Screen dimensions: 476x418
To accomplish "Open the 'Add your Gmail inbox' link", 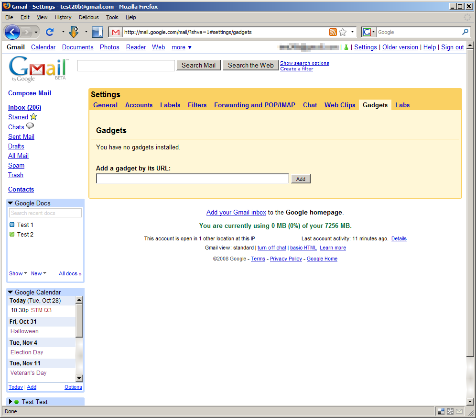I will pos(236,212).
